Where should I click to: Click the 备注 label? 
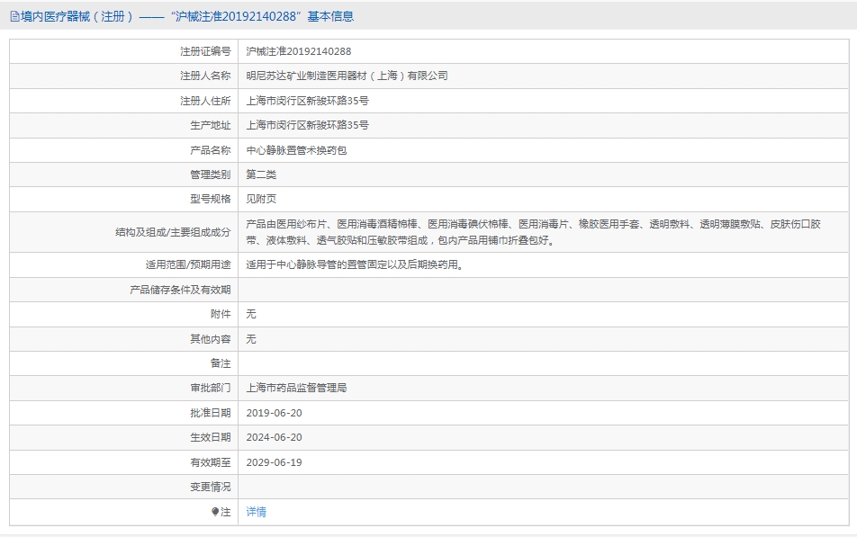(x=221, y=363)
